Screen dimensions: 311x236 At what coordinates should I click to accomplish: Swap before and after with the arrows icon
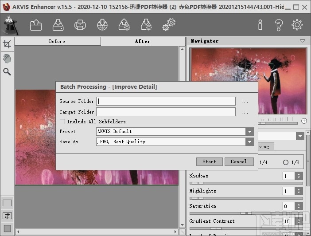click(x=8, y=216)
